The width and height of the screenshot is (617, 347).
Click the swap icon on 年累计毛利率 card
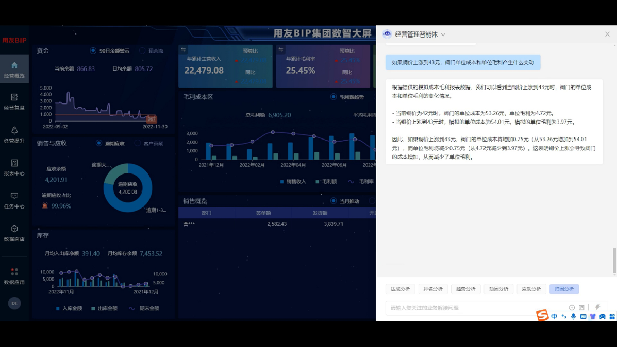280,50
